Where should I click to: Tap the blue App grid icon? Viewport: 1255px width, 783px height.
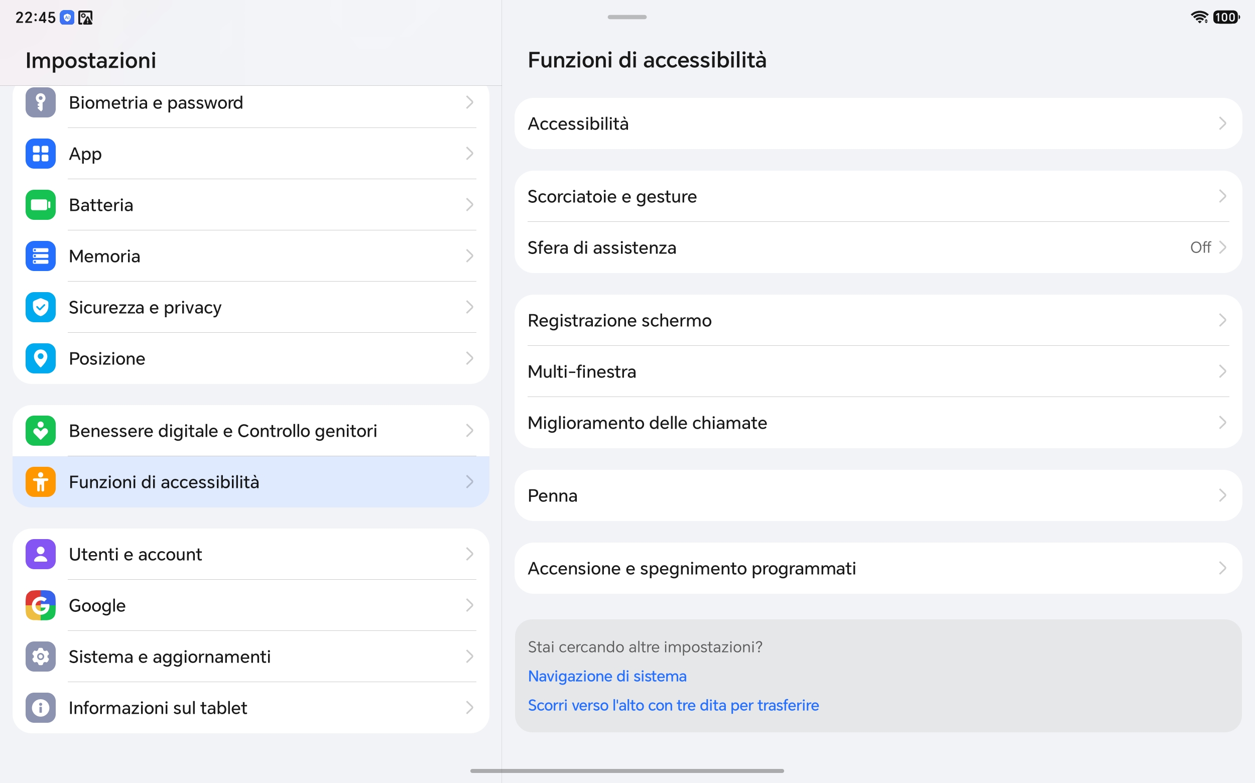pyautogui.click(x=40, y=154)
